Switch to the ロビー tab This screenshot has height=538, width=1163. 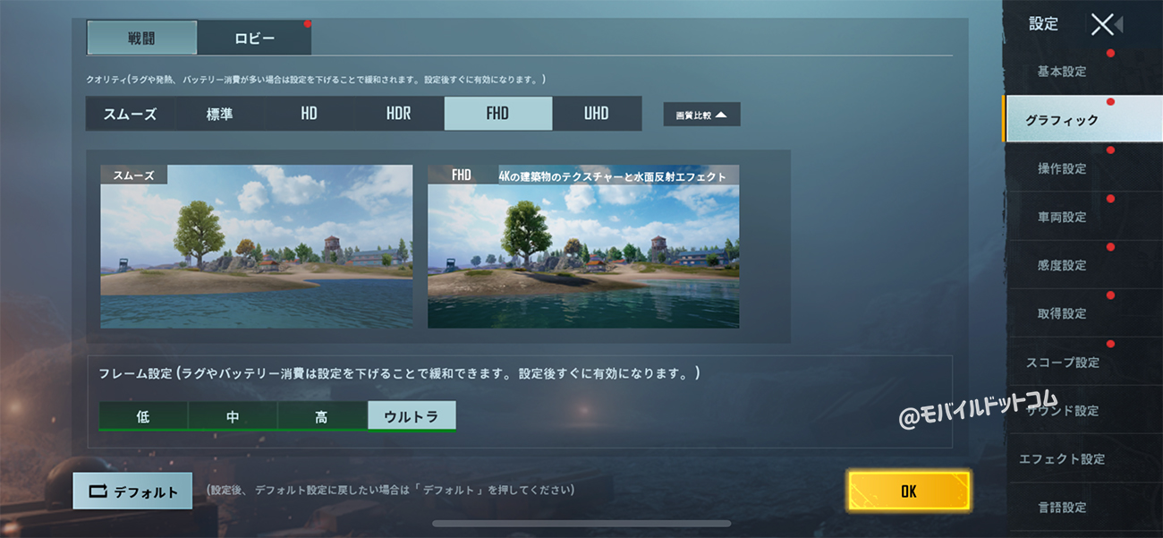tap(254, 38)
